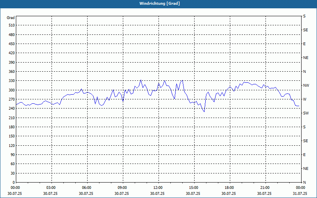Select the 'Grad' unit label on the y-axis
The height and width of the screenshot is (198, 317).
click(x=11, y=18)
